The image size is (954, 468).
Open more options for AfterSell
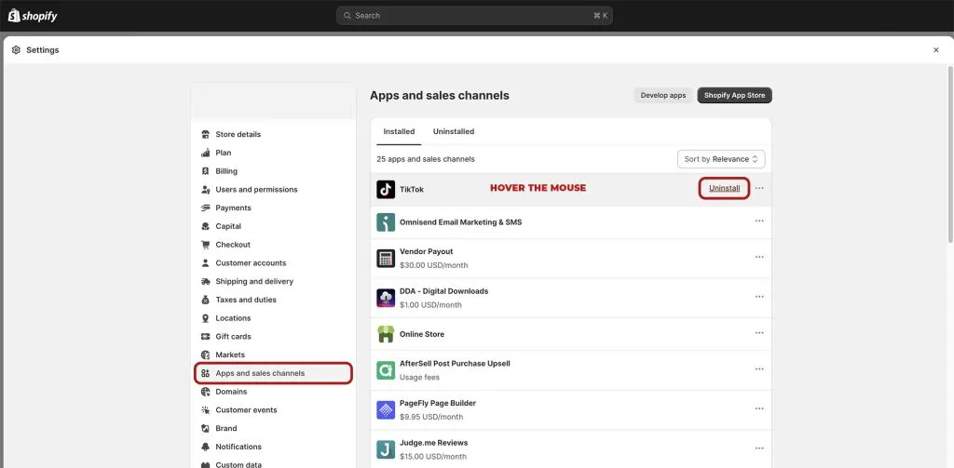(759, 369)
